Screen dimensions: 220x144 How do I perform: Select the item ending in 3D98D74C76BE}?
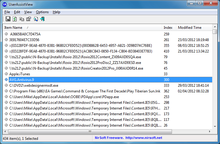(x=107, y=46)
